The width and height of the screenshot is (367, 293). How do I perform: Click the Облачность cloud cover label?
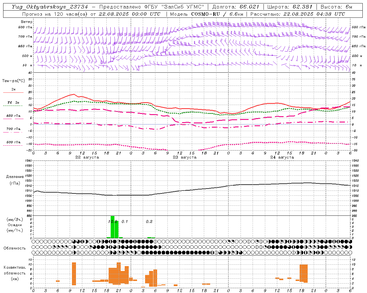(x=15, y=248)
